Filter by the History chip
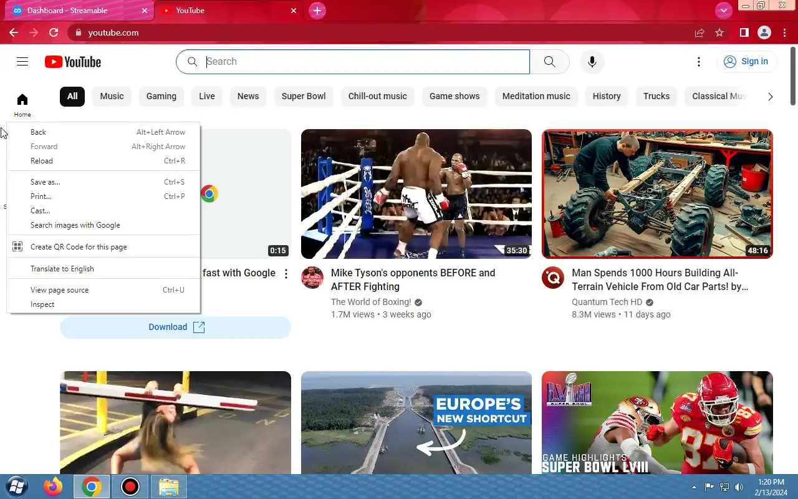The image size is (798, 499). tap(607, 96)
